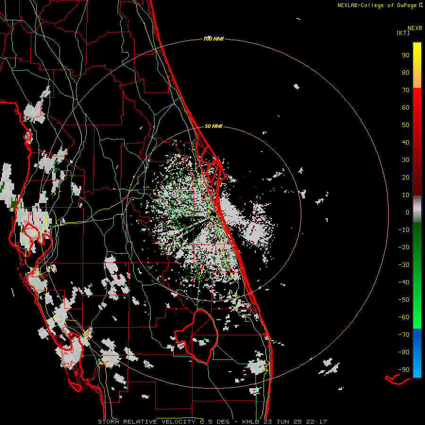
Task: Click the 50 NMI range ring label
Action: [213, 126]
